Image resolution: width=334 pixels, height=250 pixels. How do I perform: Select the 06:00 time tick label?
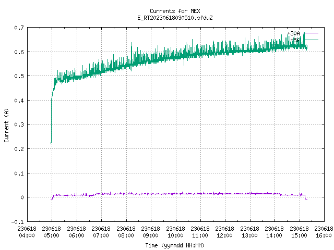click(76, 235)
